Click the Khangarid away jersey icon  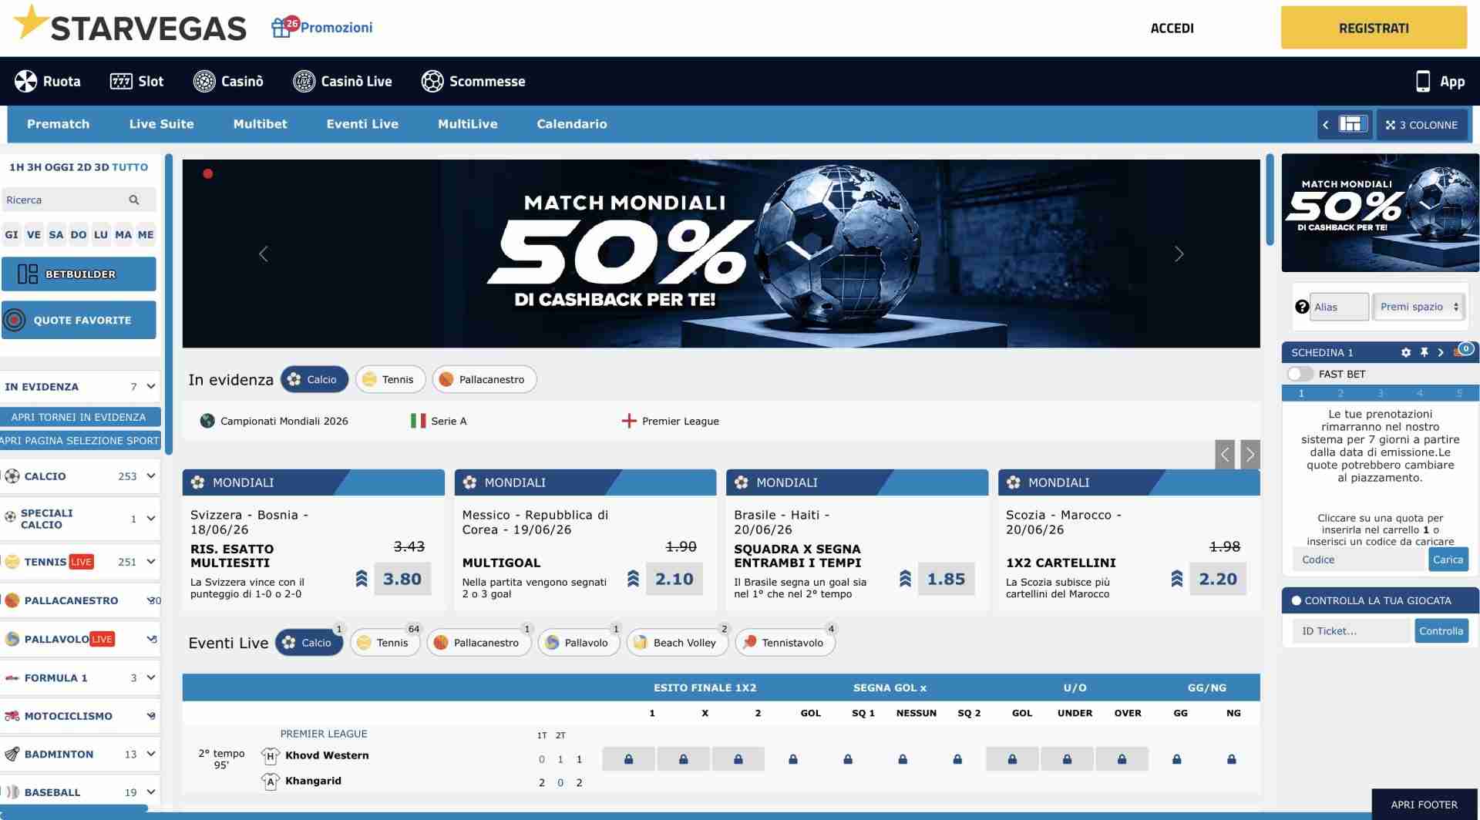click(270, 781)
